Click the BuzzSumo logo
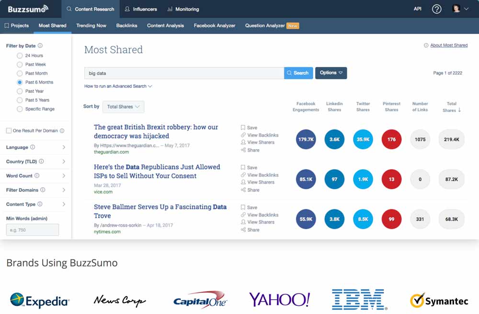The width and height of the screenshot is (479, 314). pos(28,9)
